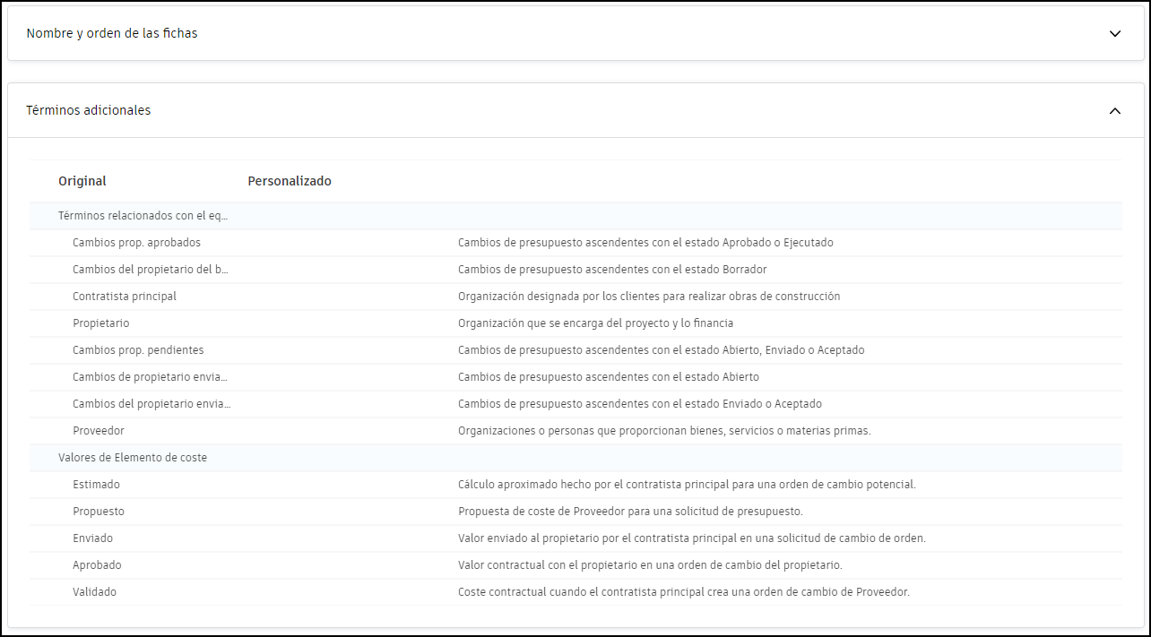1151x637 pixels.
Task: Click the Original column header
Action: (x=82, y=180)
